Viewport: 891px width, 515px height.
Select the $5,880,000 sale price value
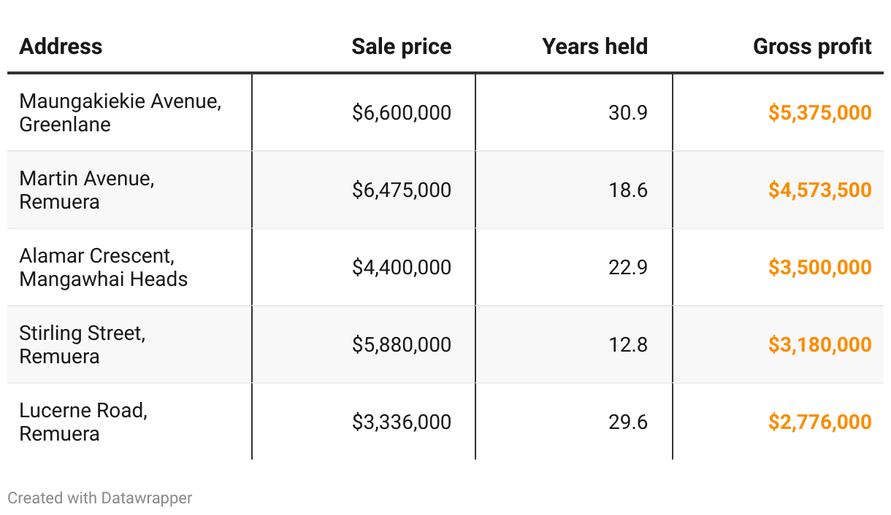pos(402,344)
